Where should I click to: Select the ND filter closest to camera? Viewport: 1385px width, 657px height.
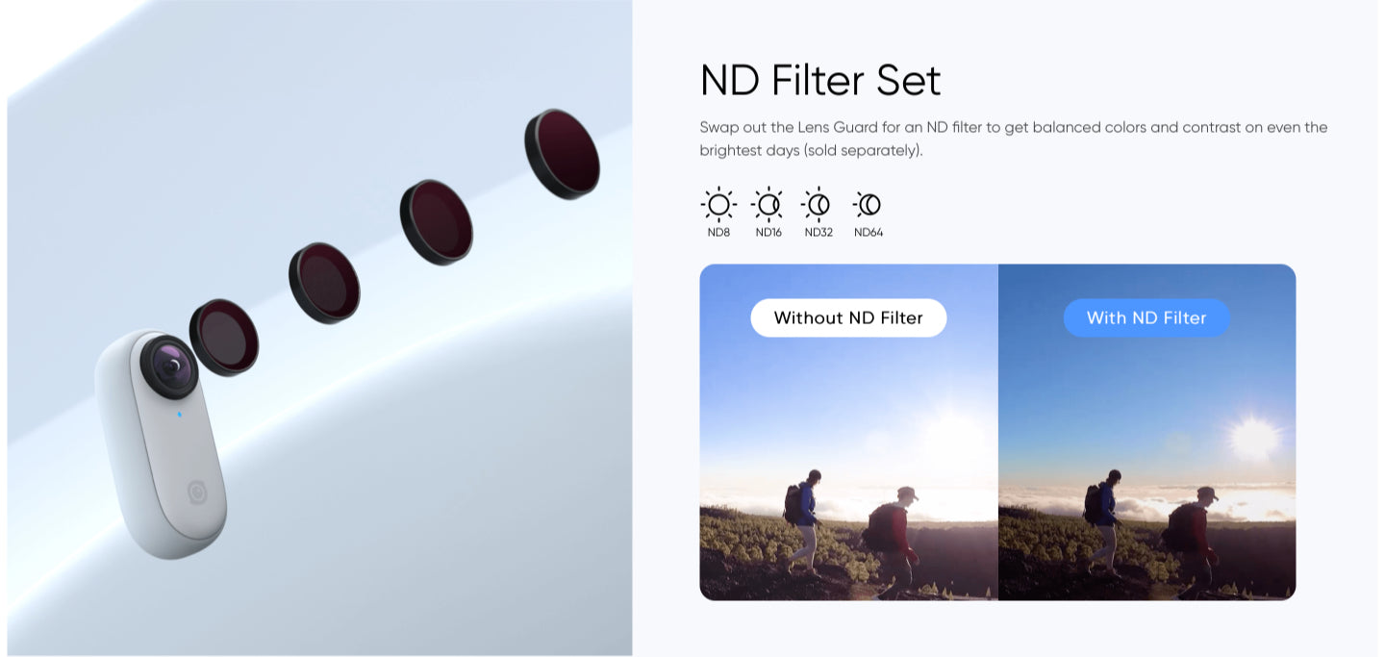(x=224, y=337)
